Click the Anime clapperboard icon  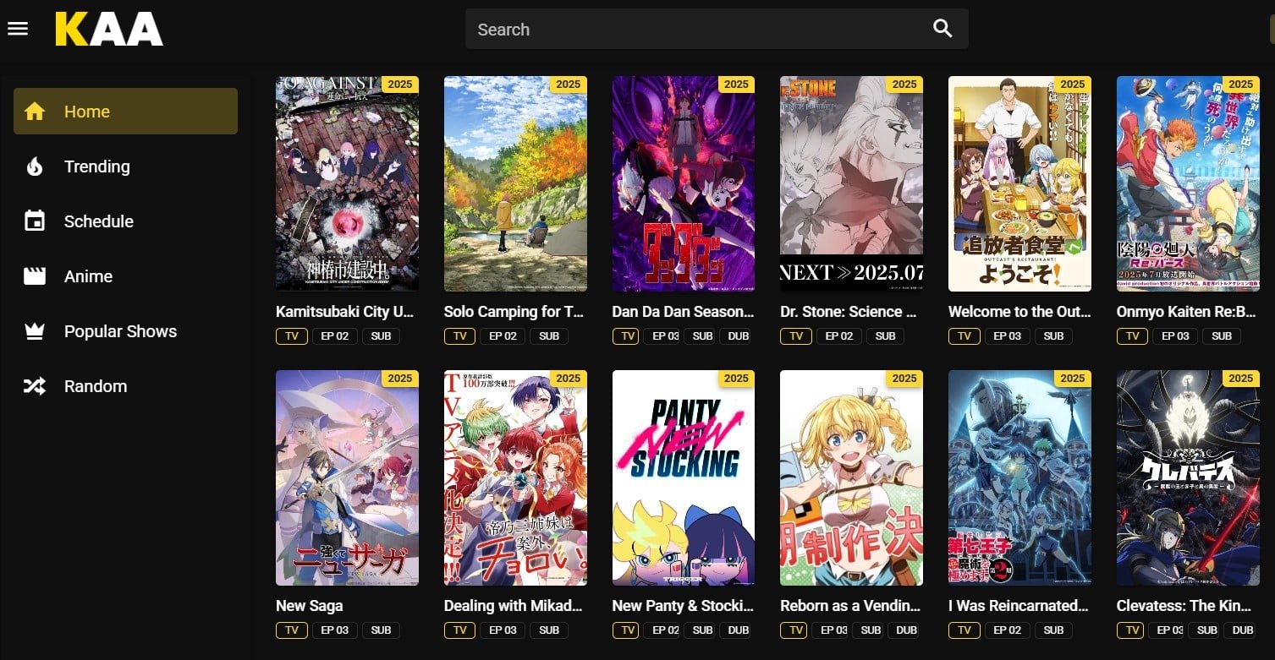pyautogui.click(x=35, y=276)
